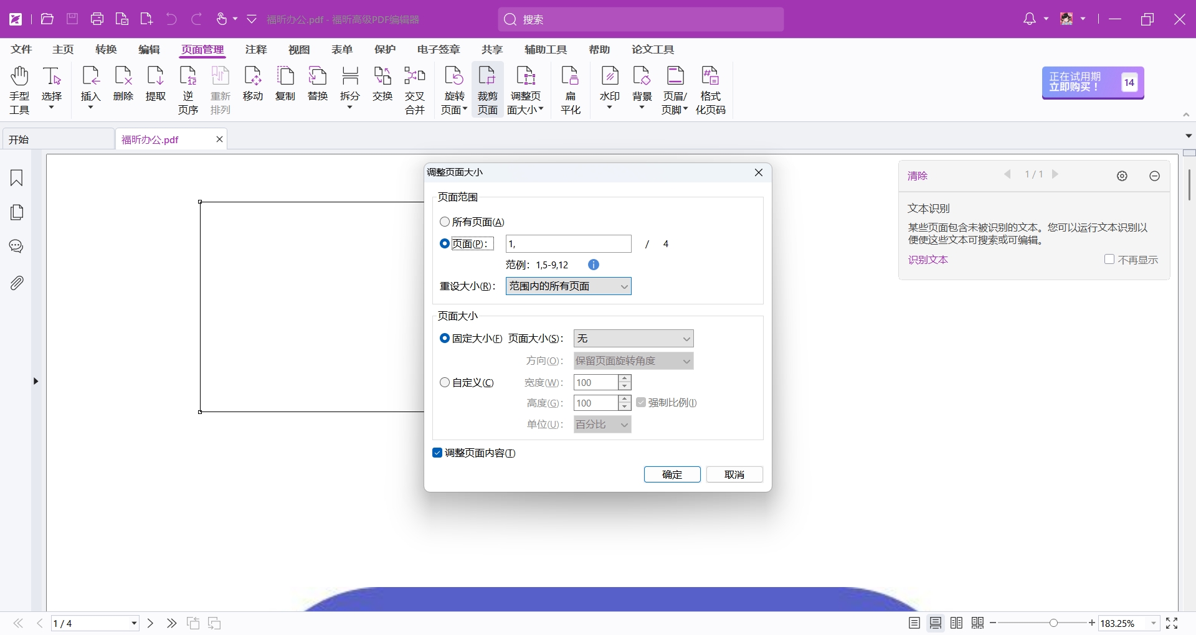Select the 所有页面 radio button

pos(445,222)
